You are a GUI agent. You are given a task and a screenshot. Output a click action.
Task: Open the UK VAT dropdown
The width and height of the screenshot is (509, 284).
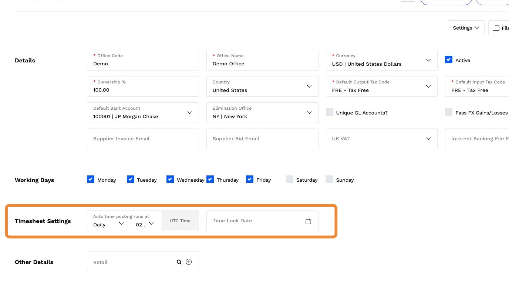coord(428,139)
